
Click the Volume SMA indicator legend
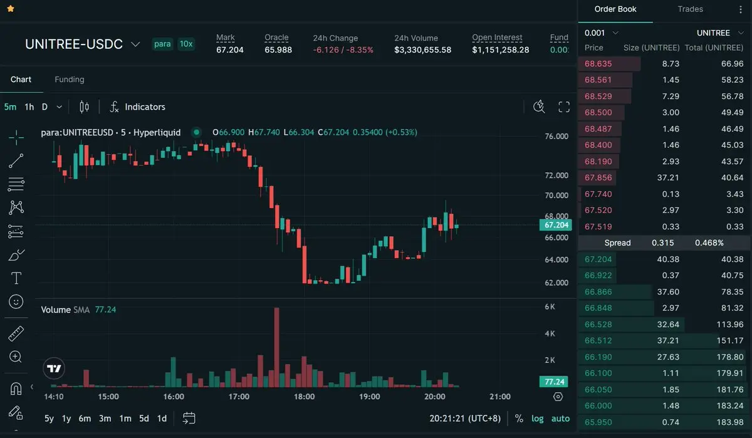pos(79,310)
